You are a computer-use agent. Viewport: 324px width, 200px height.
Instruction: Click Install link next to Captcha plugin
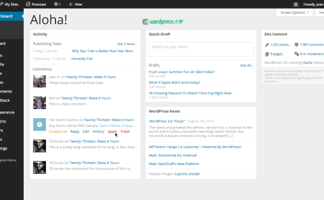(x=195, y=174)
